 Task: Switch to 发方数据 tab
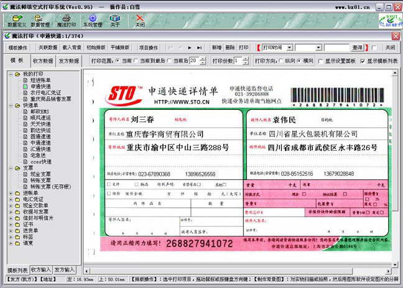(x=68, y=61)
